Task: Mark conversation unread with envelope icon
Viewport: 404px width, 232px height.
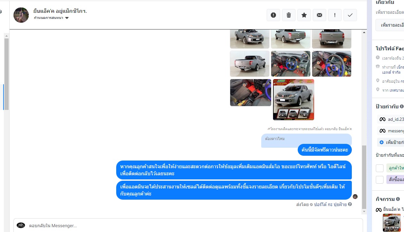Action: [319, 15]
